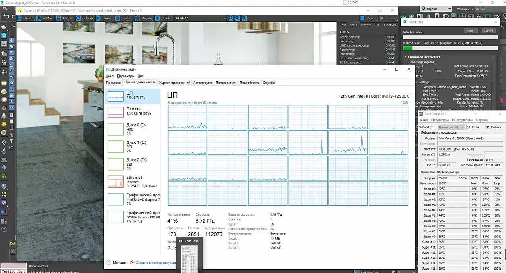This screenshot has width=506, height=273.
Task: Erase the Corona frame buffer
Action: (104, 18)
